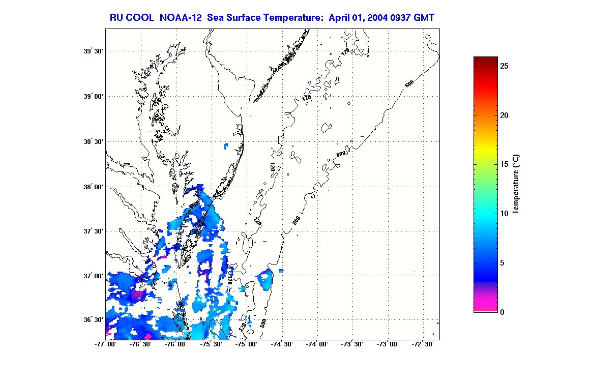The height and width of the screenshot is (382, 591).
Task: Click the colorbar tick label 15
Action: (x=505, y=164)
